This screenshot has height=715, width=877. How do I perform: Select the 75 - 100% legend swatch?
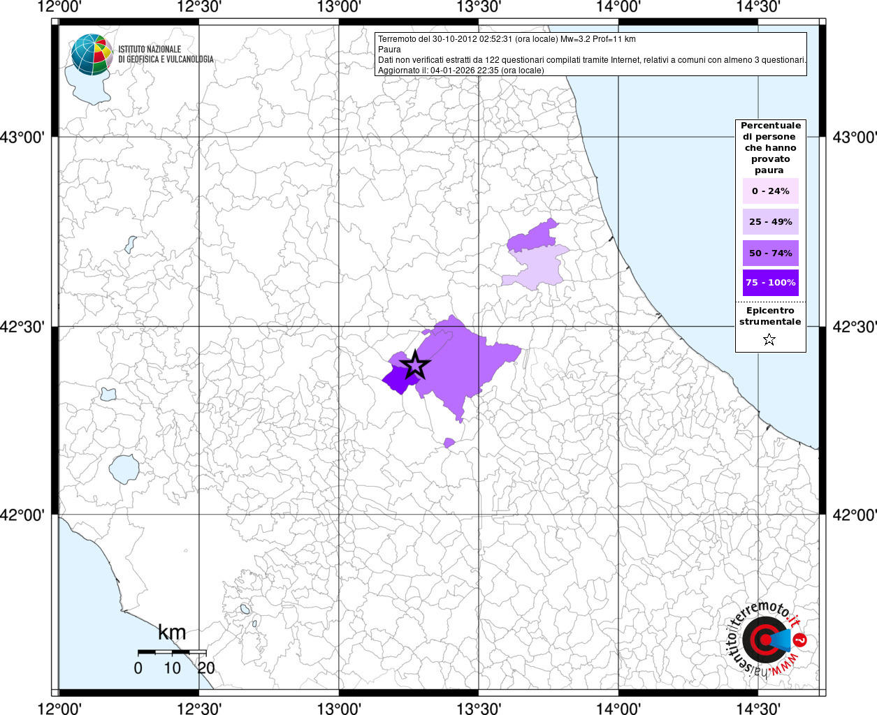(771, 283)
